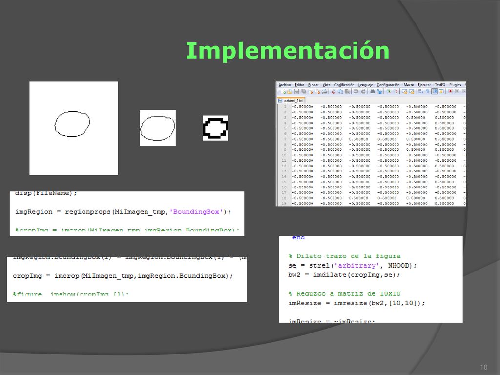500x375 pixels.
Task: Click the bw2 = imdilate code line
Action: click(x=344, y=275)
